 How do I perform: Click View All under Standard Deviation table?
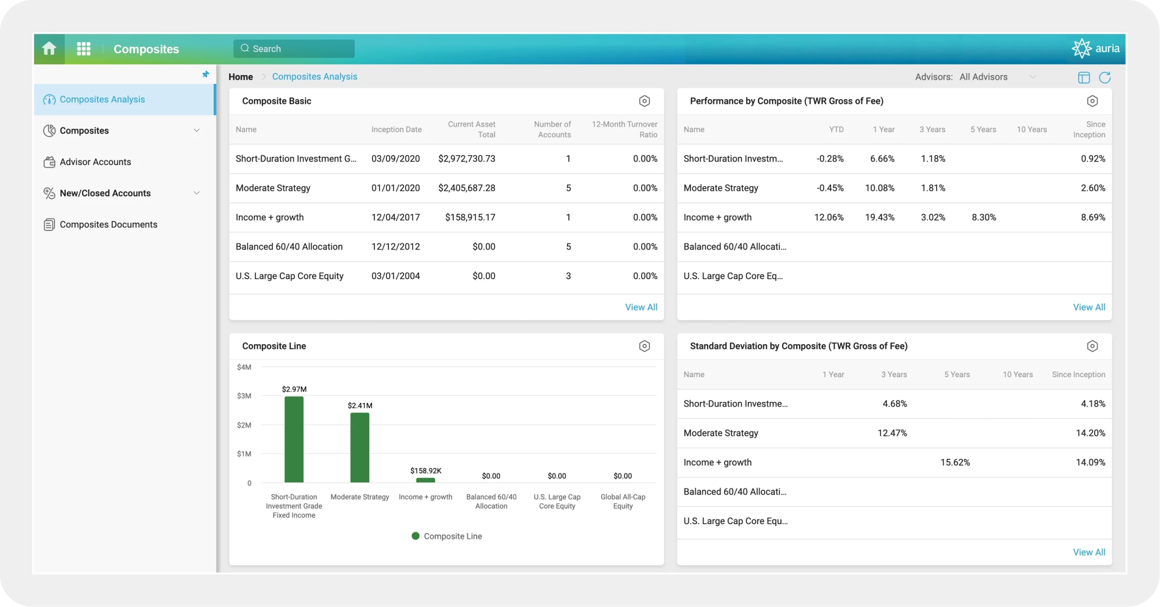pyautogui.click(x=1088, y=552)
